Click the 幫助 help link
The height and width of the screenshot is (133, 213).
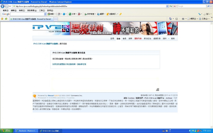click(173, 39)
